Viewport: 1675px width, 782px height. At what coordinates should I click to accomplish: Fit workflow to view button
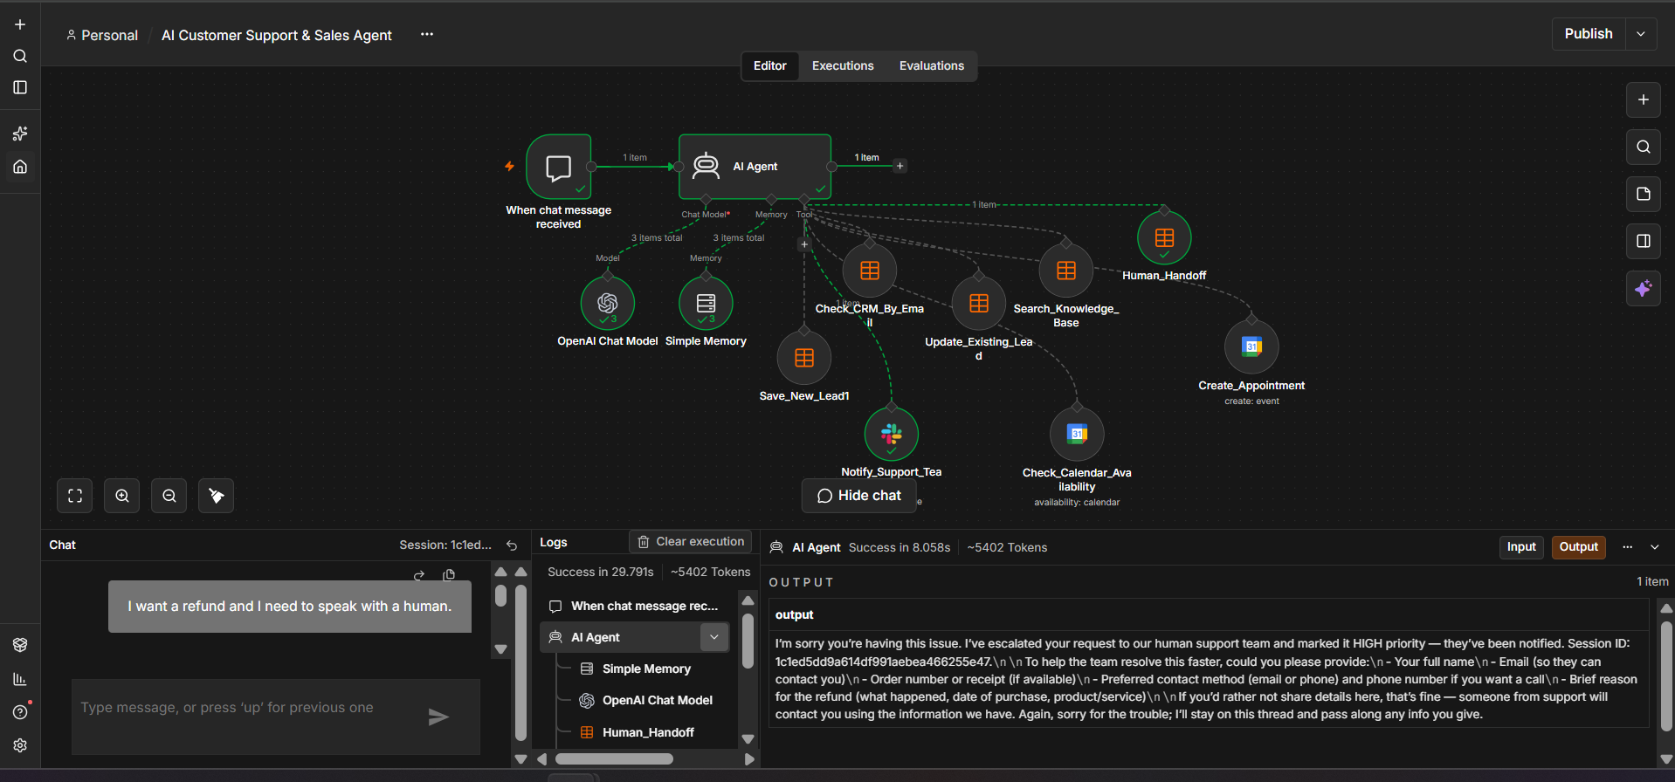(x=75, y=496)
